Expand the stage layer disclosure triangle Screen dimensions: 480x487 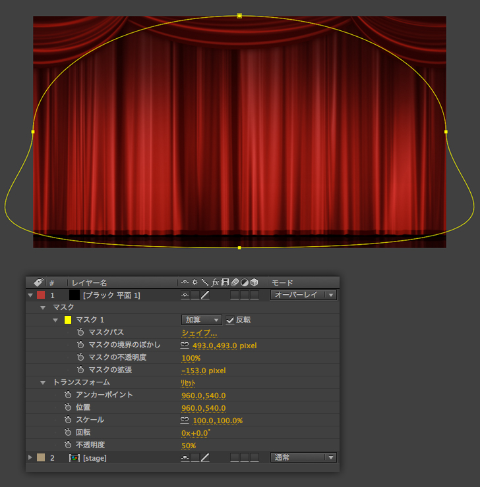30,458
